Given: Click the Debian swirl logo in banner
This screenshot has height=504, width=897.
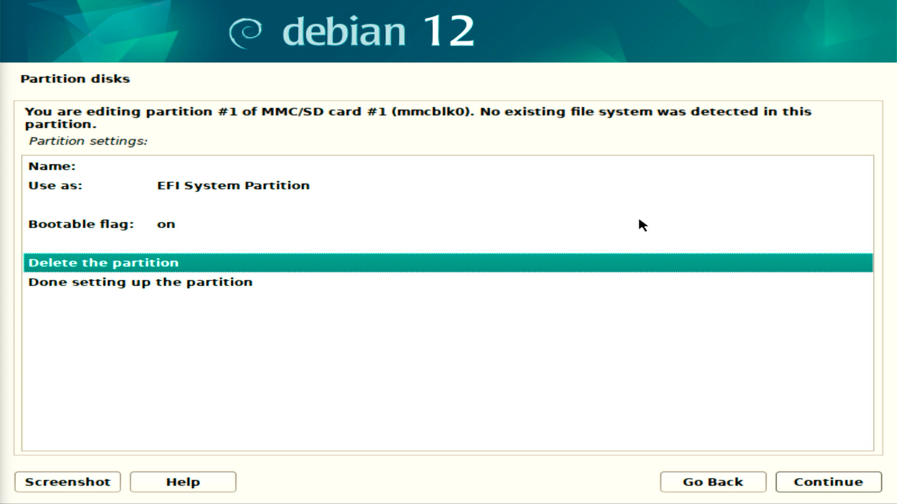Looking at the screenshot, I should point(245,33).
